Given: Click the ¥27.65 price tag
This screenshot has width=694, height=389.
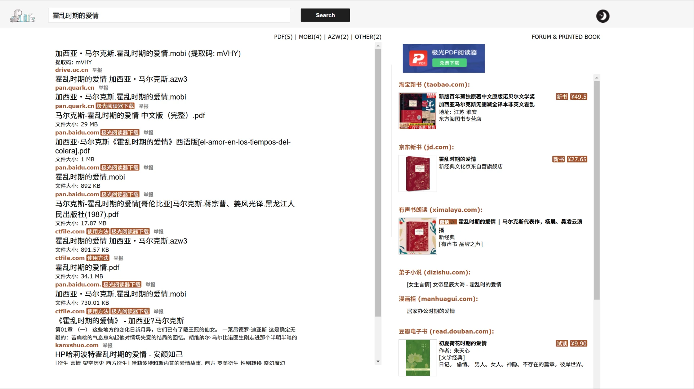Looking at the screenshot, I should click(577, 159).
